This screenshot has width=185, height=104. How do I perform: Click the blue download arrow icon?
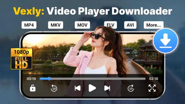pyautogui.click(x=165, y=41)
